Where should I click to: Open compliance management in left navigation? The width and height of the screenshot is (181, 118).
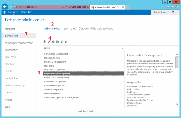19,43
